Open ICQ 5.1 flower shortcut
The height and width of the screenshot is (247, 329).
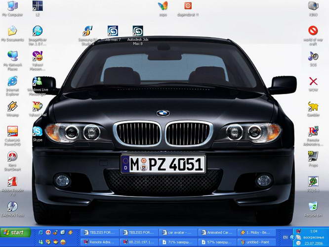point(313,184)
